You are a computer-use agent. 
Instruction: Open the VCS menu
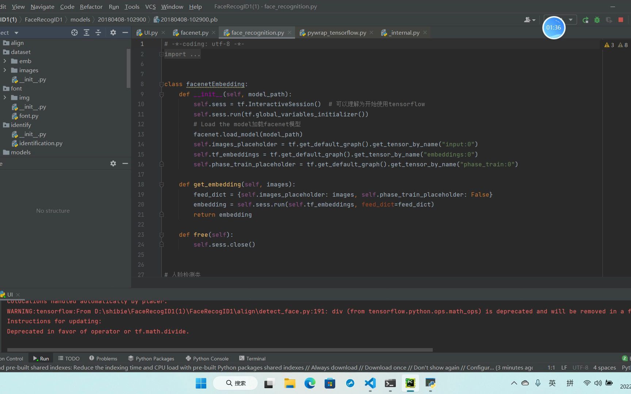(x=150, y=7)
